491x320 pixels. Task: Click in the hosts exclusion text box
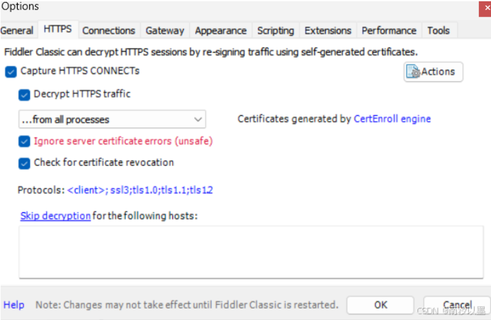pyautogui.click(x=251, y=252)
